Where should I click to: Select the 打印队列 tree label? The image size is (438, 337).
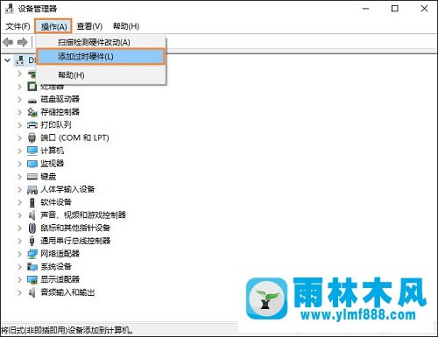56,125
